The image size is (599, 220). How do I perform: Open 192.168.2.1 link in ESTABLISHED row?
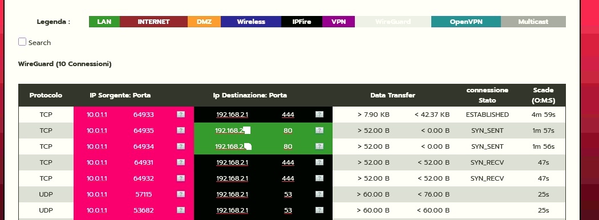[232, 115]
